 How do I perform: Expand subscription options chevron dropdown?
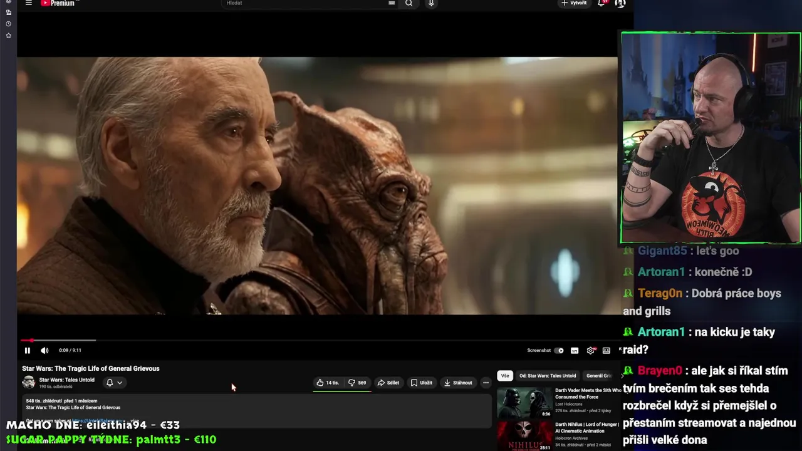(120, 383)
